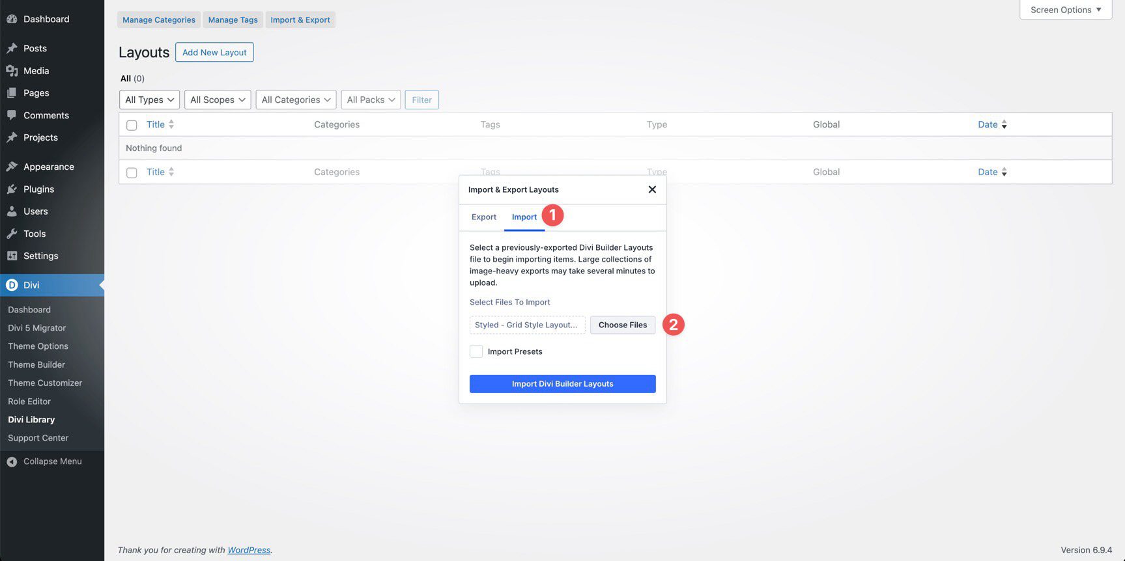Click the Media icon in sidebar
Image resolution: width=1125 pixels, height=561 pixels.
[12, 70]
